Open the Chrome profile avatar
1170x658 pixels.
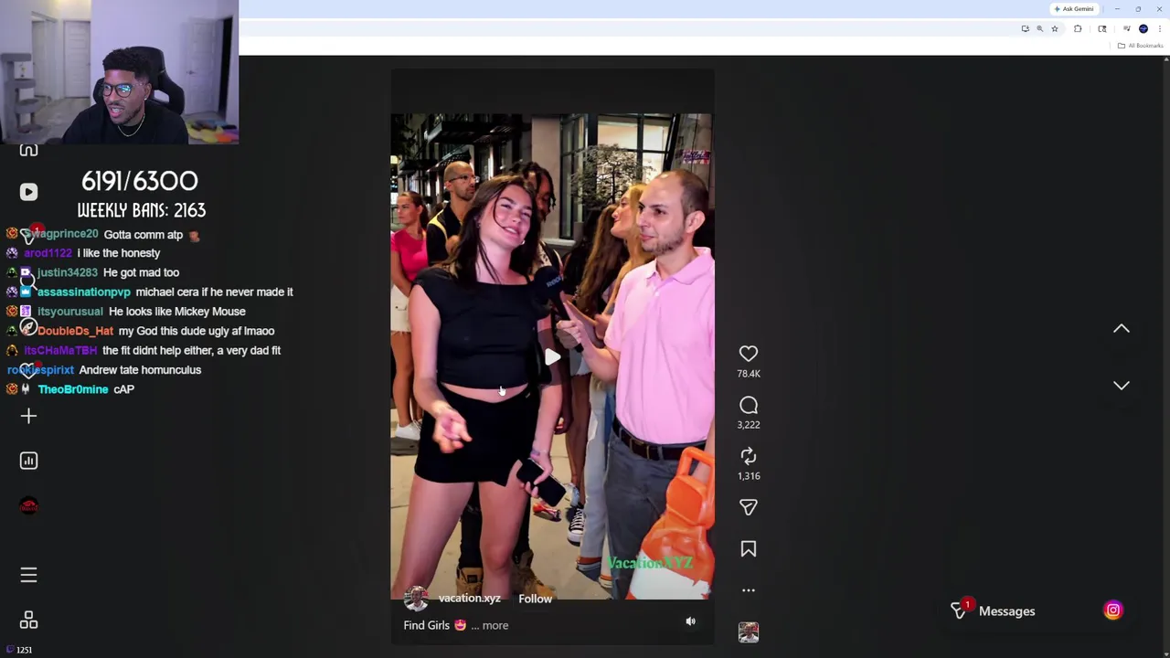[1143, 28]
